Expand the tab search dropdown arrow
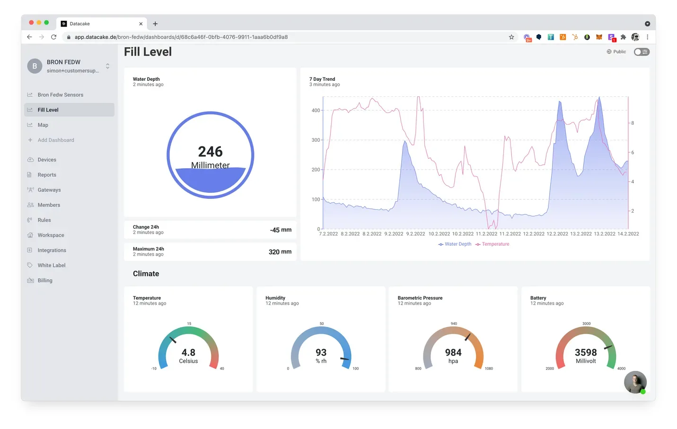 [x=647, y=24]
